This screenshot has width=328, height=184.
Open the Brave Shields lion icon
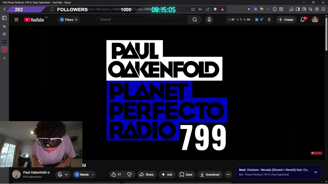pos(215,9)
